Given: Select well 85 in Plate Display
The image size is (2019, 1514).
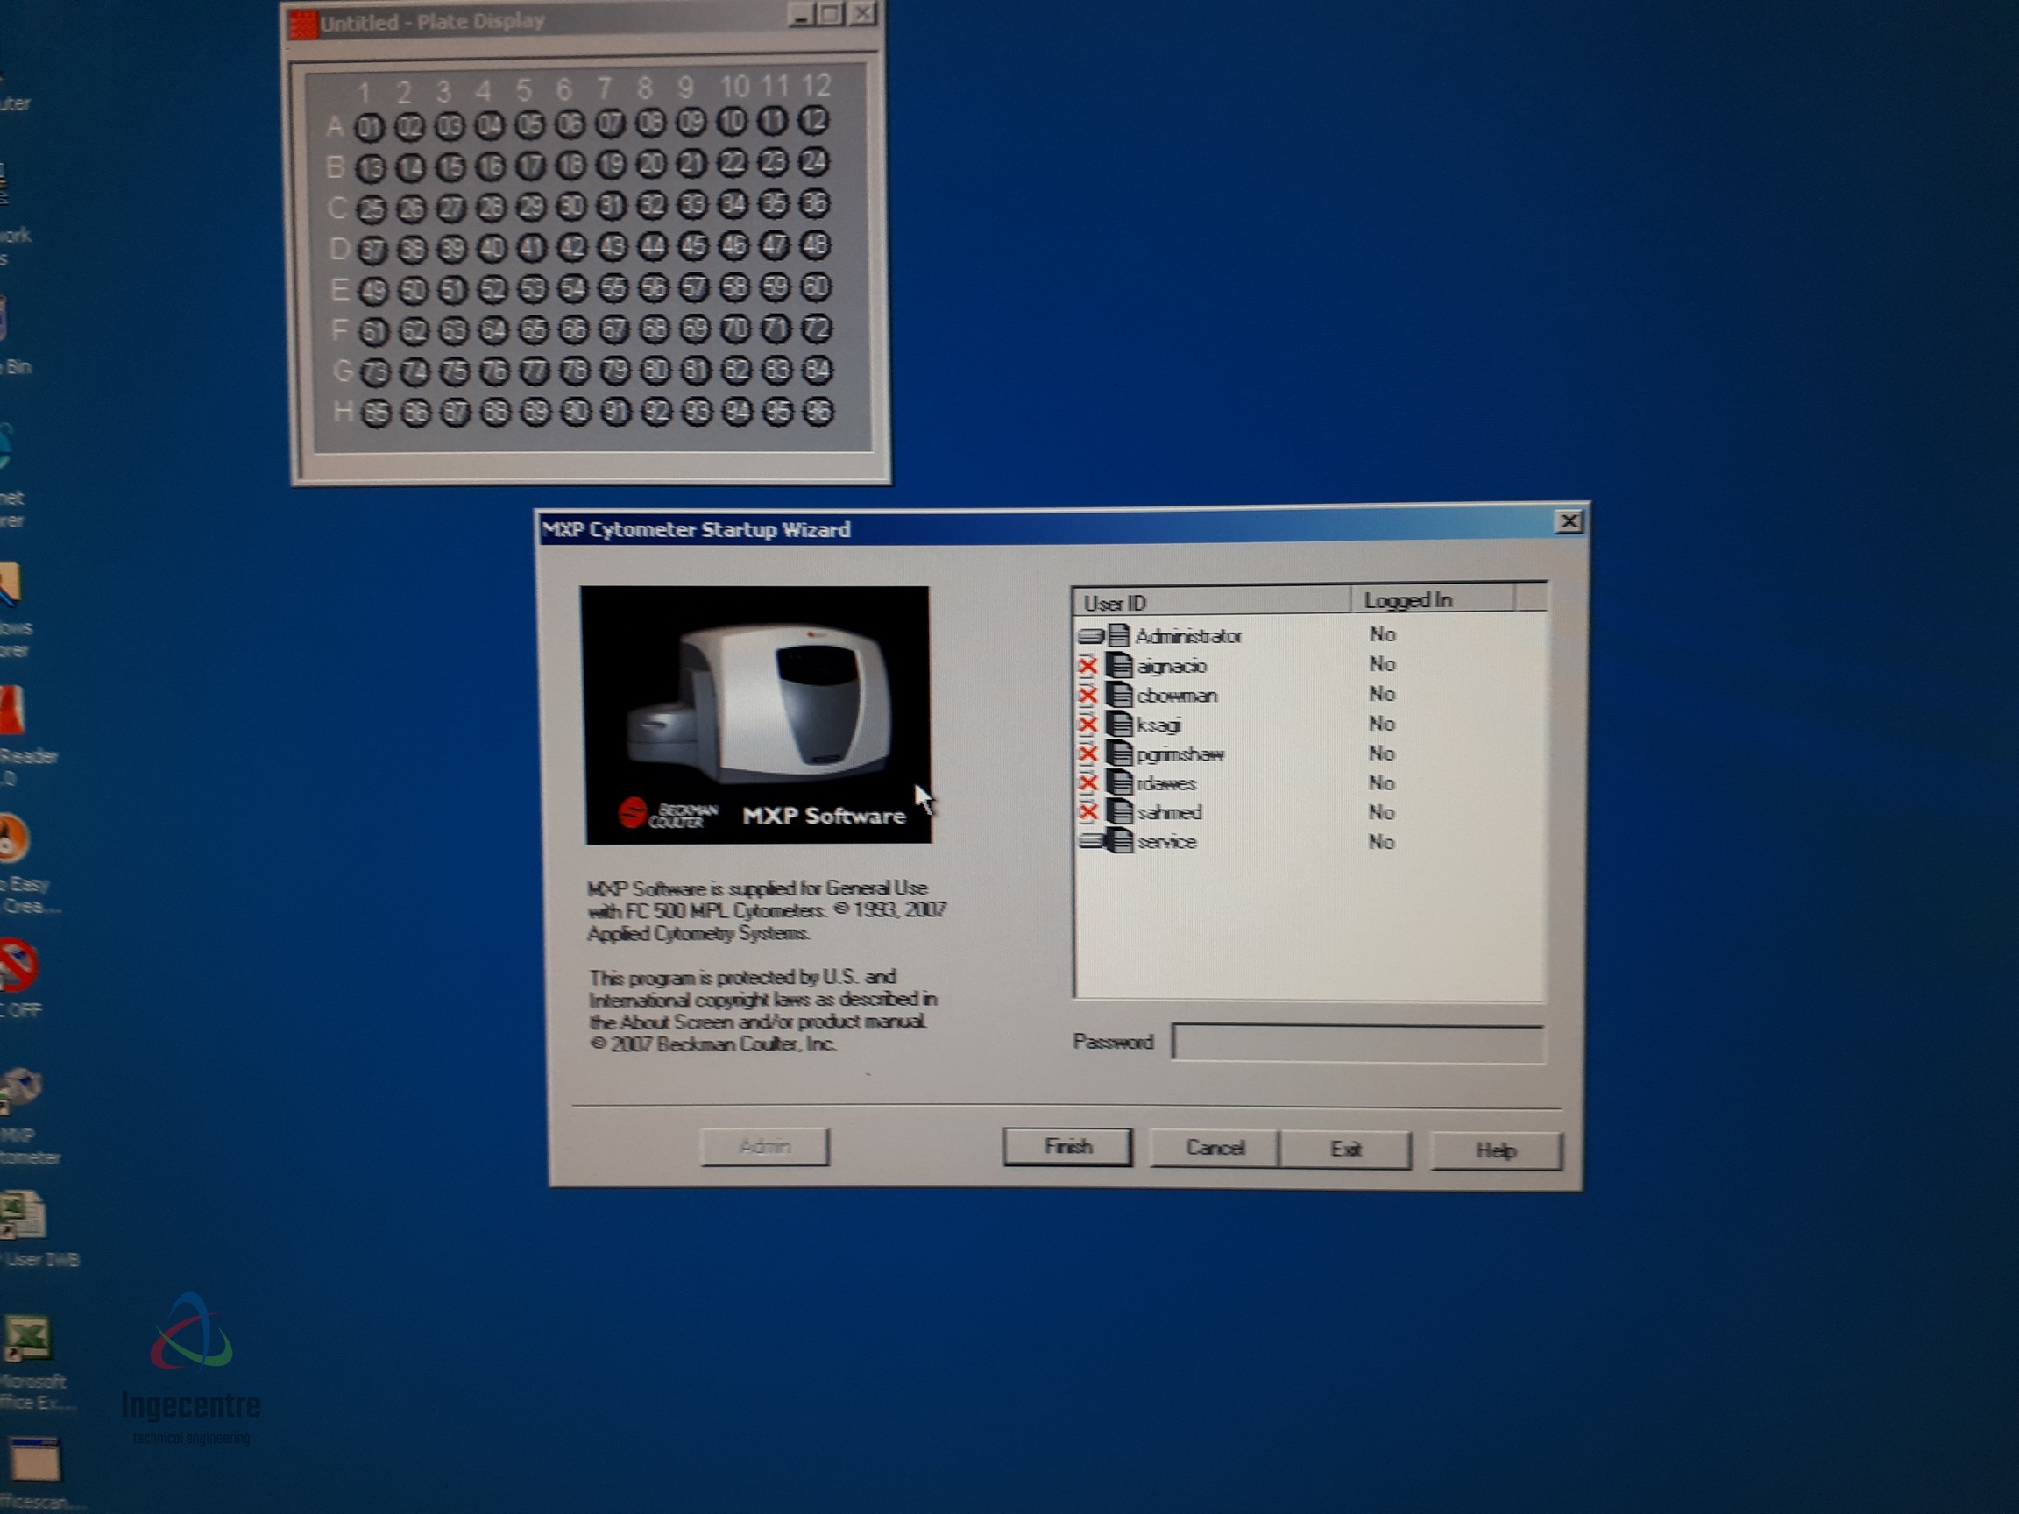Looking at the screenshot, I should point(375,414).
